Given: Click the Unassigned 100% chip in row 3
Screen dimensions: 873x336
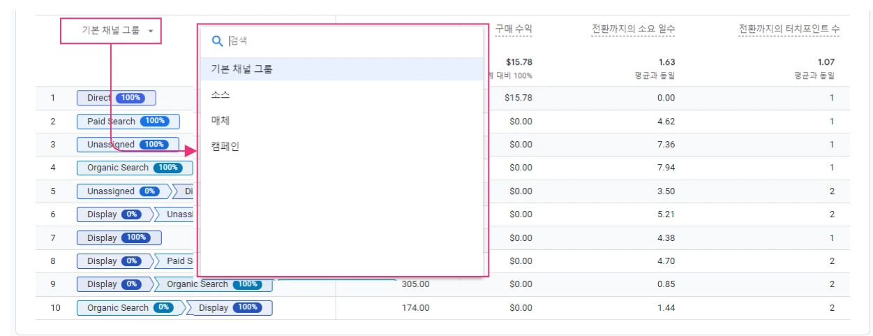Looking at the screenshot, I should (x=128, y=145).
